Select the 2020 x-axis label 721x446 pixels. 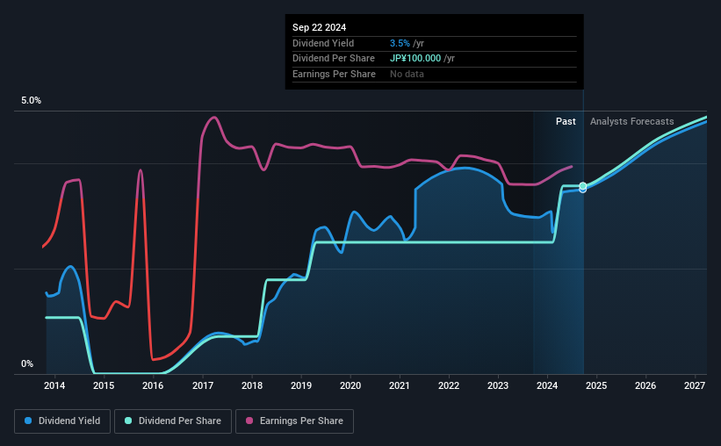(x=350, y=385)
